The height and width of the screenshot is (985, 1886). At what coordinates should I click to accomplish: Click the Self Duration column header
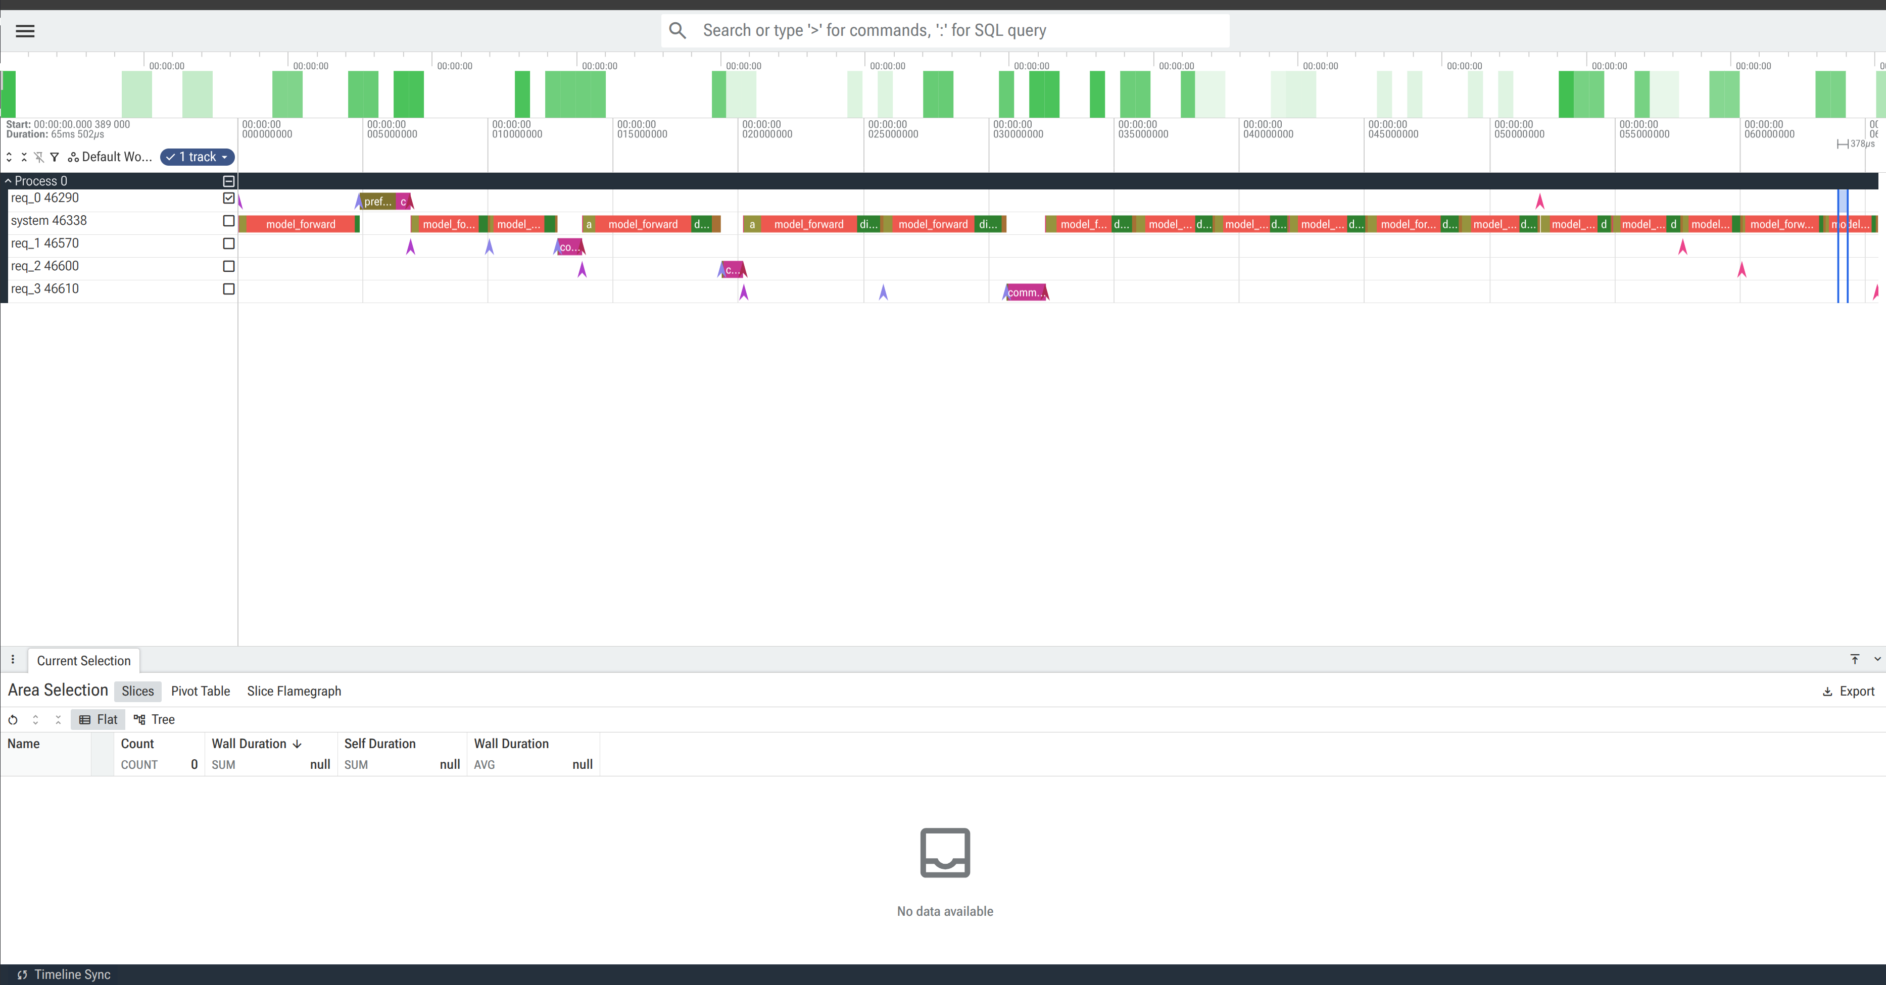pyautogui.click(x=380, y=744)
